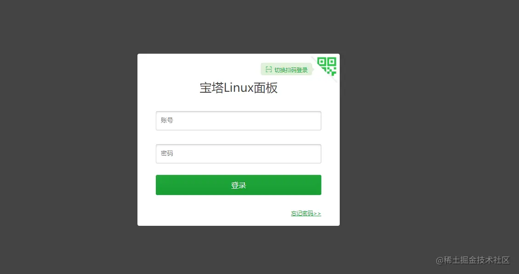The width and height of the screenshot is (519, 274).
Task: Click the green QR code icon
Action: click(327, 66)
